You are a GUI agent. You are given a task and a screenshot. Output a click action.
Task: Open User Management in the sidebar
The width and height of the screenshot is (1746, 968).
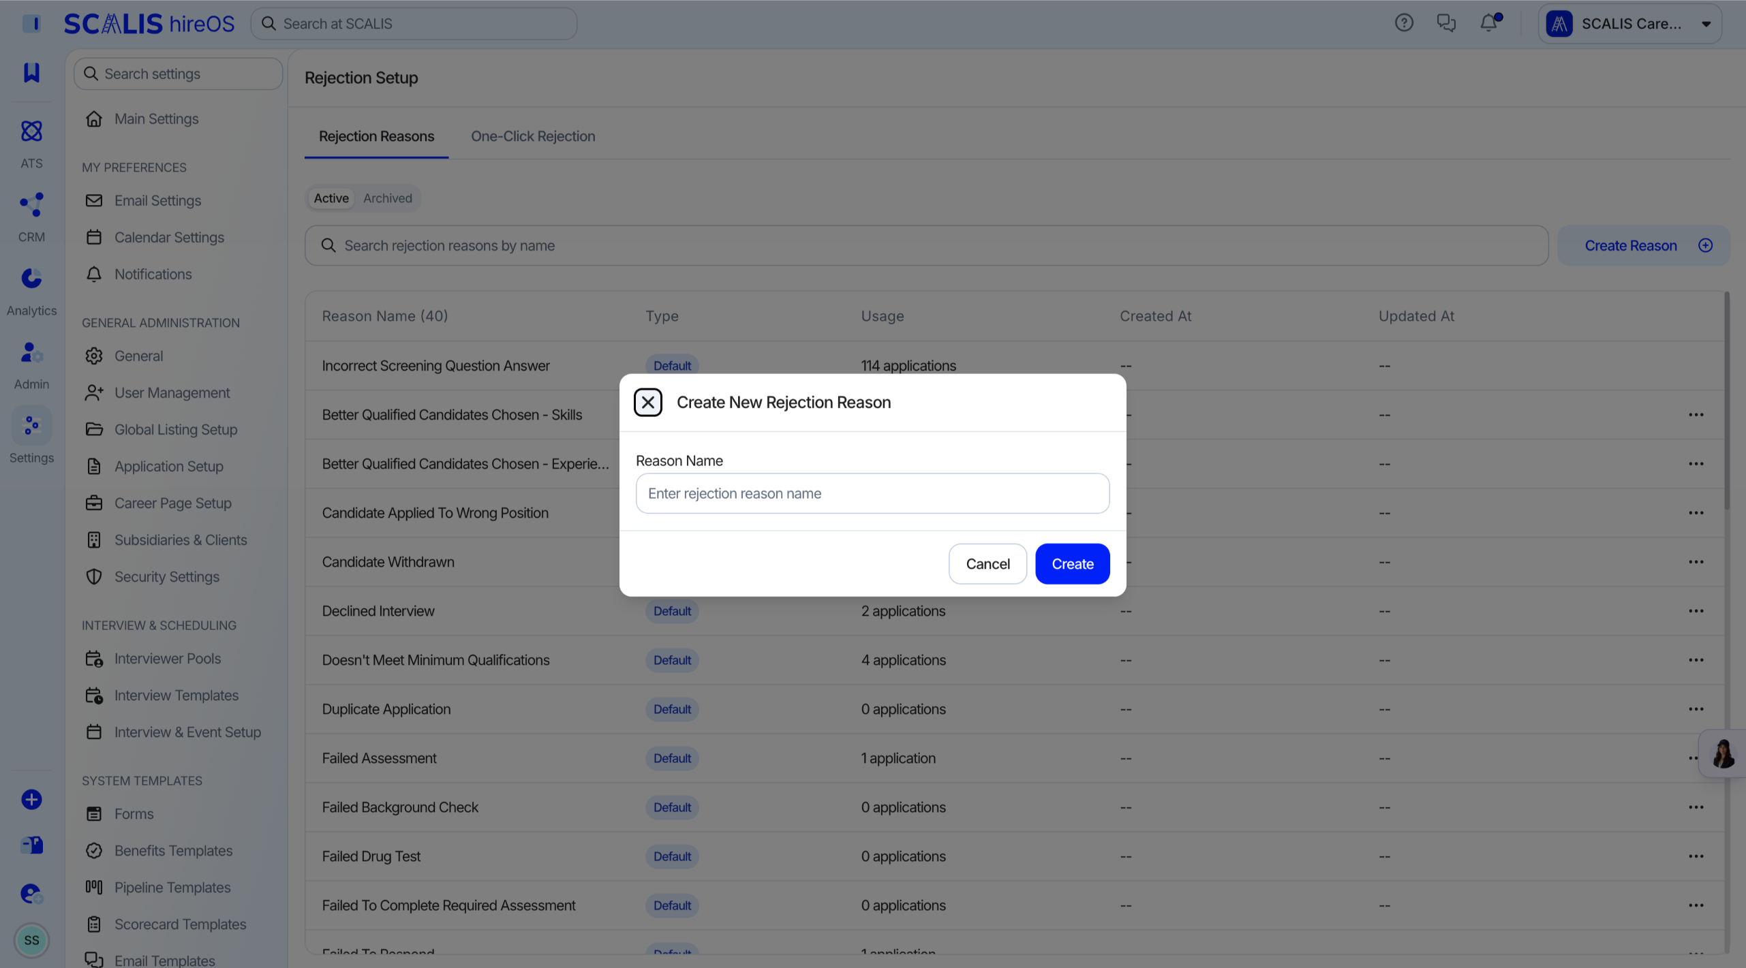(172, 392)
